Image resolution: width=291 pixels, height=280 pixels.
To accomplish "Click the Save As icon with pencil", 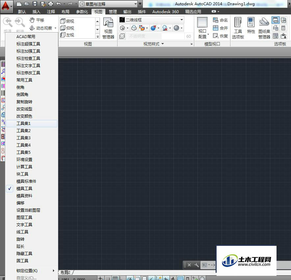I will 43,4.
